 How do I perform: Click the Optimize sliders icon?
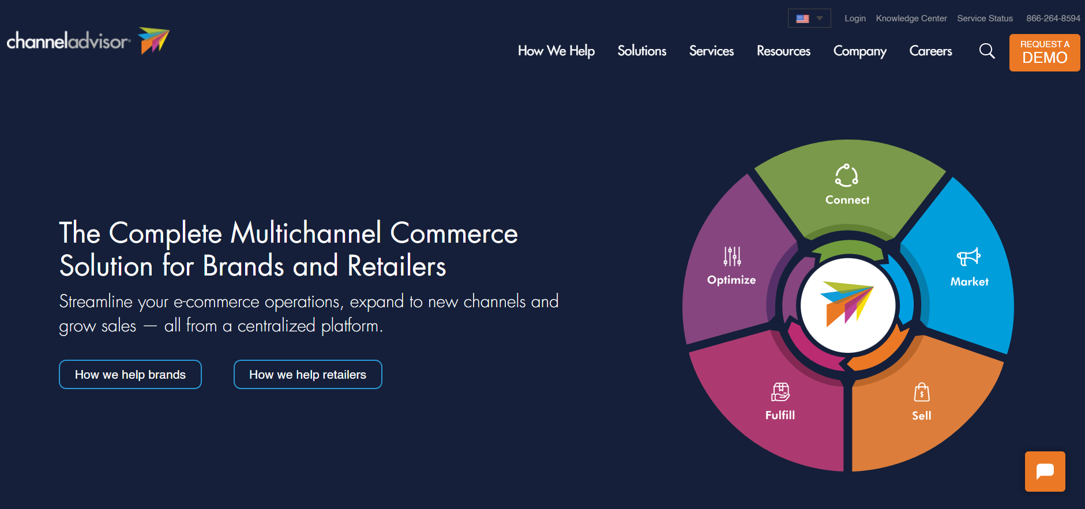click(x=732, y=256)
